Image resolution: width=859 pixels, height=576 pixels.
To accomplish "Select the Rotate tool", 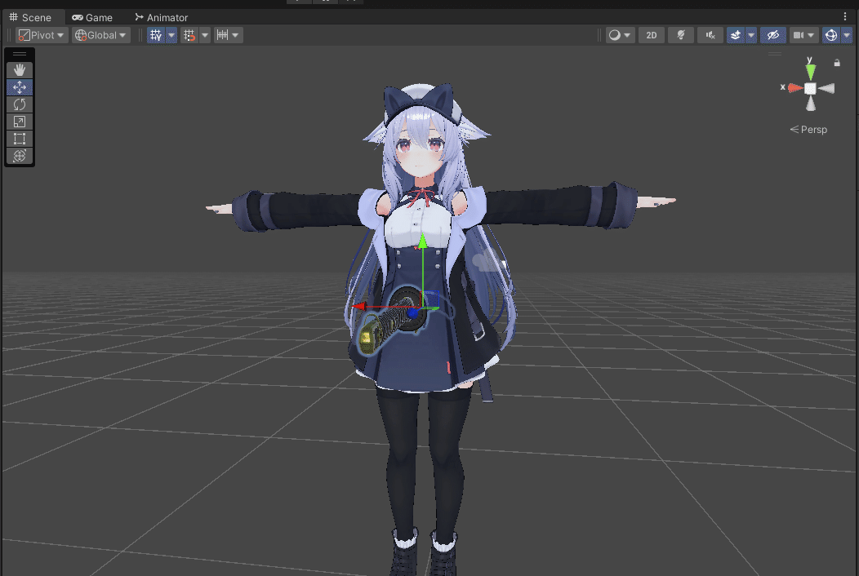I will tap(19, 104).
